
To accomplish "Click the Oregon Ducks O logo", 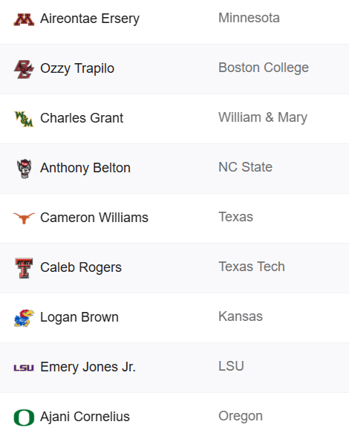I will 24,417.
